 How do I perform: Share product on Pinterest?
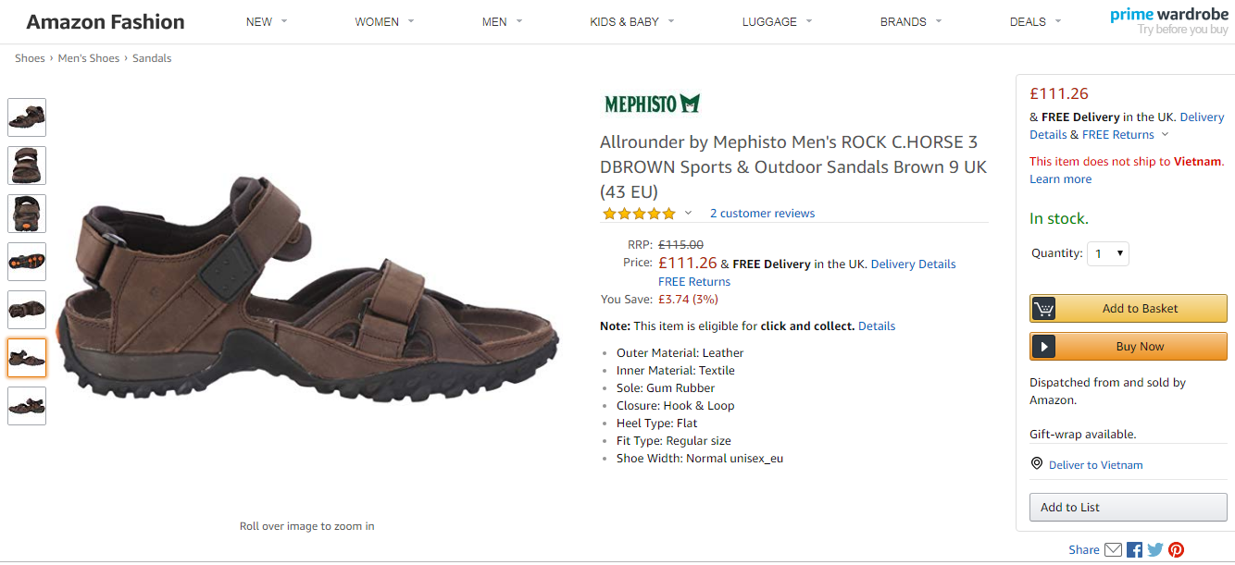[x=1176, y=549]
